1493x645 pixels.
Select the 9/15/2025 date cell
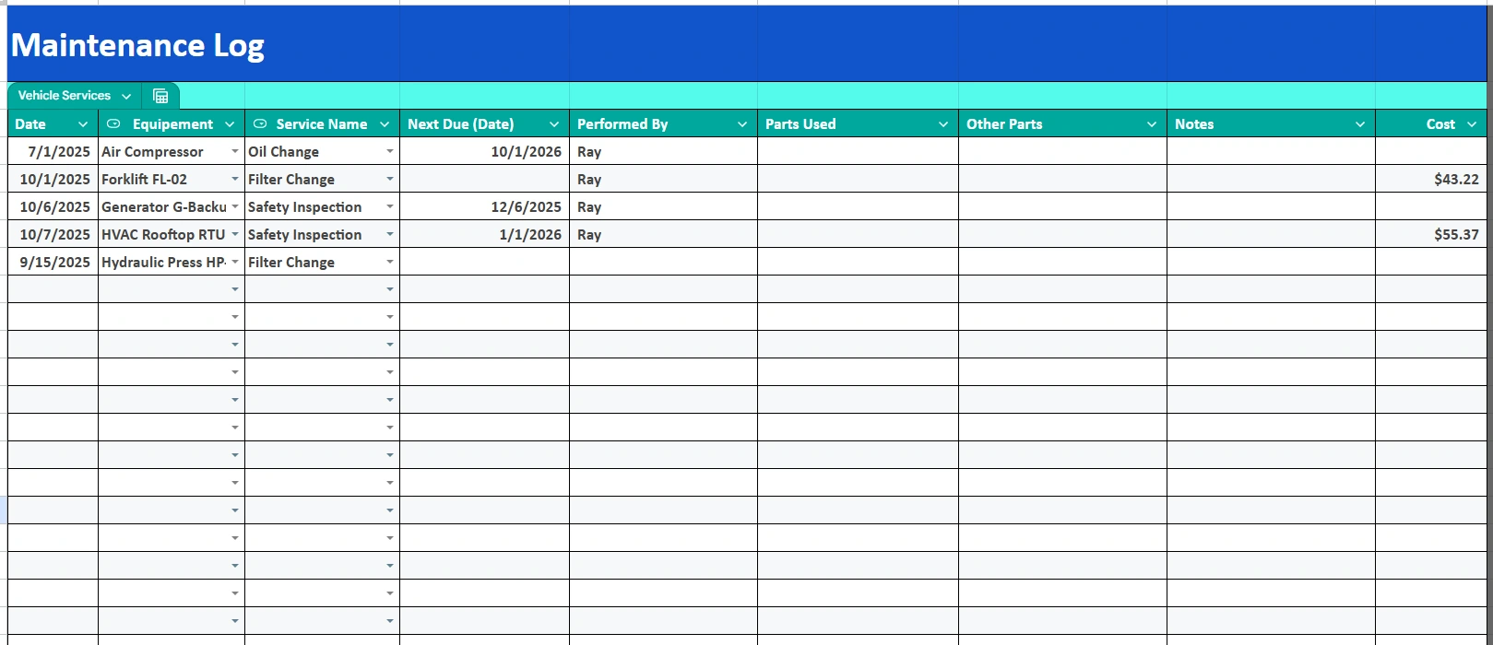coord(53,262)
